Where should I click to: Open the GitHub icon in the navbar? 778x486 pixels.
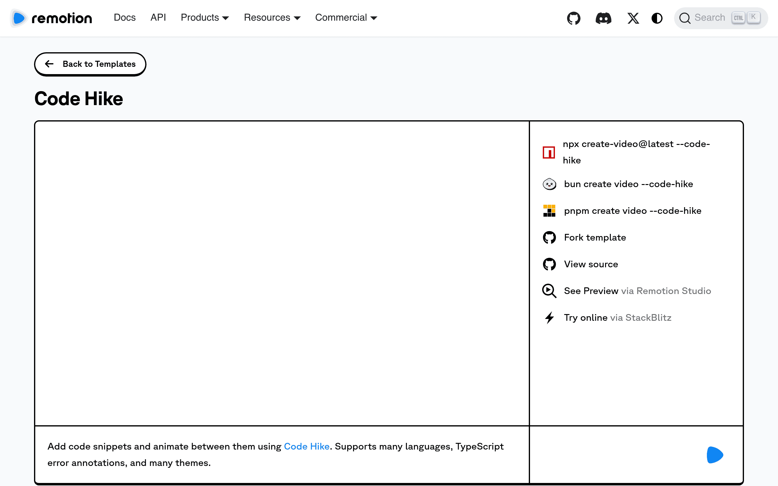coord(573,18)
